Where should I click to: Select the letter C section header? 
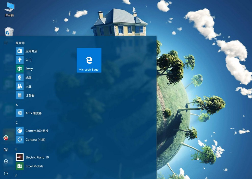click(17, 123)
